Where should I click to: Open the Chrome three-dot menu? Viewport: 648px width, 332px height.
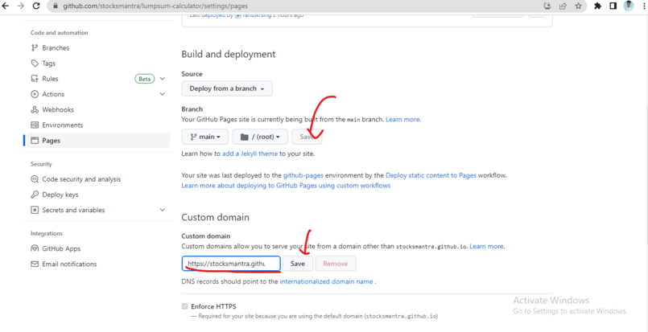point(644,6)
